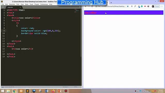Open the Help menu in Sublime Text
The image size is (165, 93).
(x=51, y=4)
